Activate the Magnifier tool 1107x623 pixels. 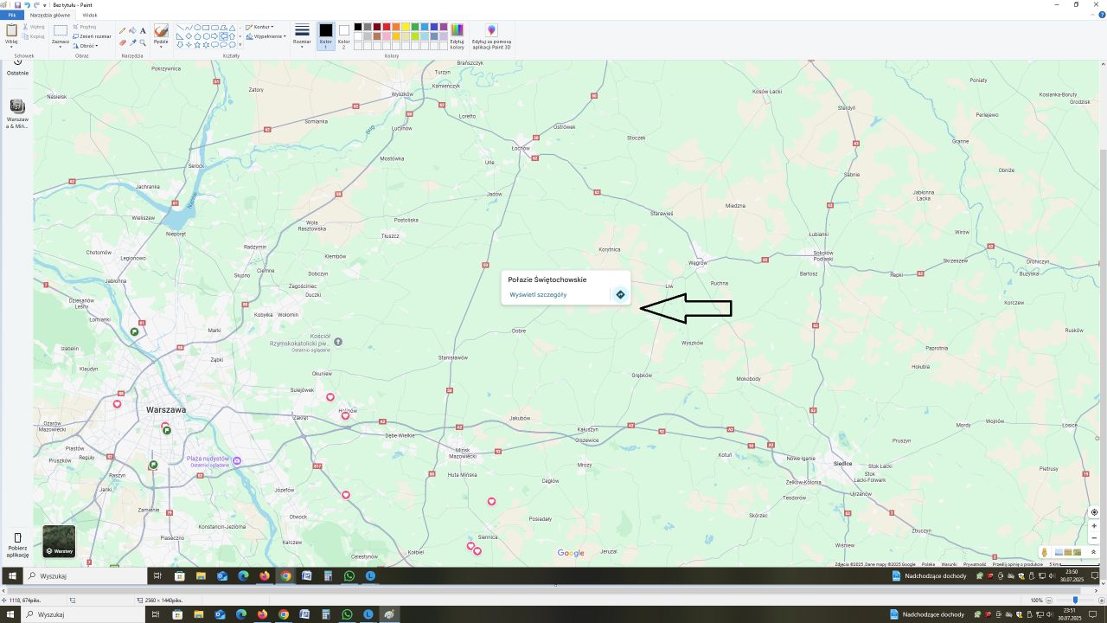142,42
